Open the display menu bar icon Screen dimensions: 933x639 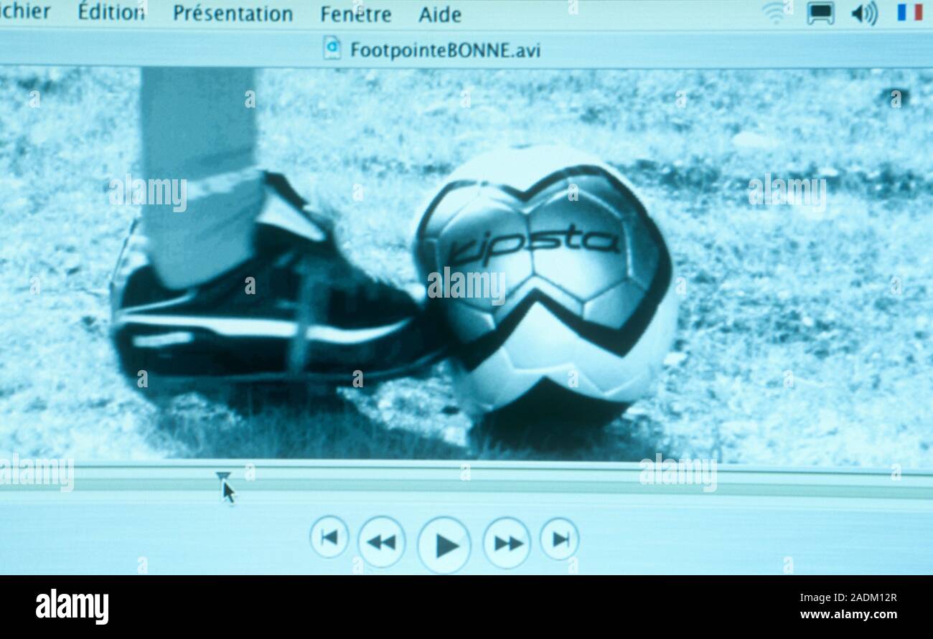point(820,13)
